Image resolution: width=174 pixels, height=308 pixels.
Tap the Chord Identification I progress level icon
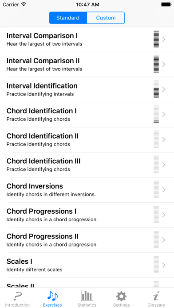[156, 114]
